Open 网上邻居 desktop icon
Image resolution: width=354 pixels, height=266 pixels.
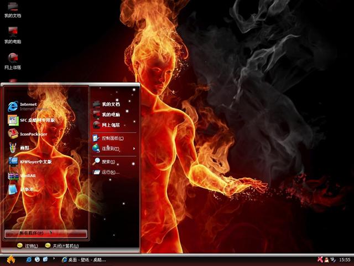pyautogui.click(x=13, y=61)
